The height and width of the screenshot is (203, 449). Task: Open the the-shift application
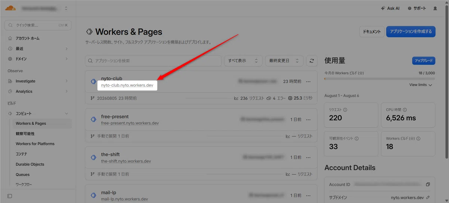pos(110,154)
